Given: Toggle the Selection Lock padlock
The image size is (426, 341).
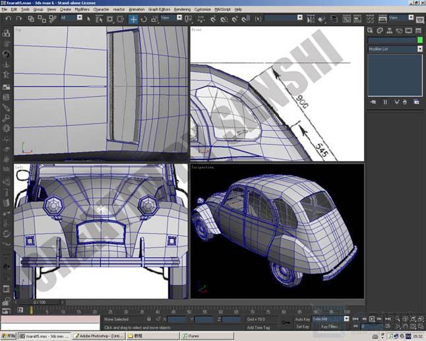Looking at the screenshot, I should [x=149, y=319].
